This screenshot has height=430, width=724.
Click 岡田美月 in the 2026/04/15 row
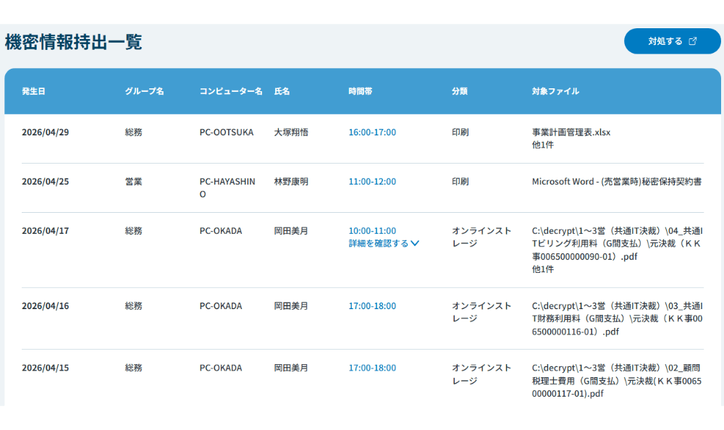(291, 368)
